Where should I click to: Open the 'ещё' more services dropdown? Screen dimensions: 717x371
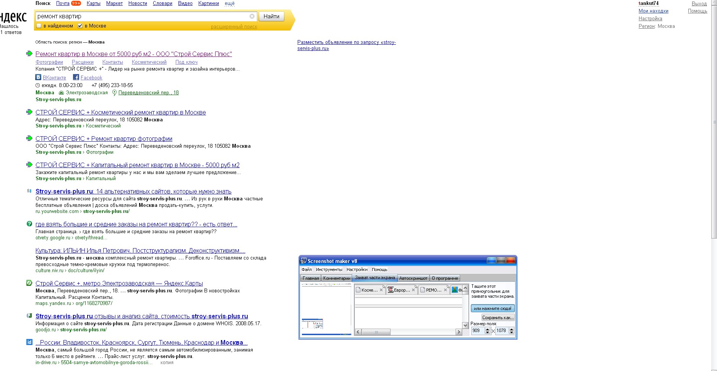tap(230, 3)
